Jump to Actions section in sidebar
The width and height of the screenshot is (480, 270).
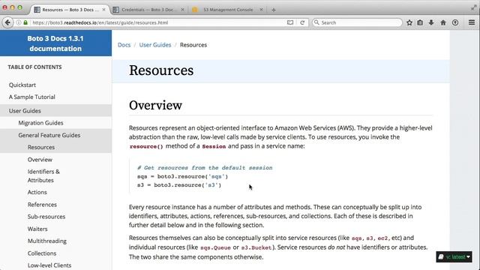pyautogui.click(x=37, y=192)
